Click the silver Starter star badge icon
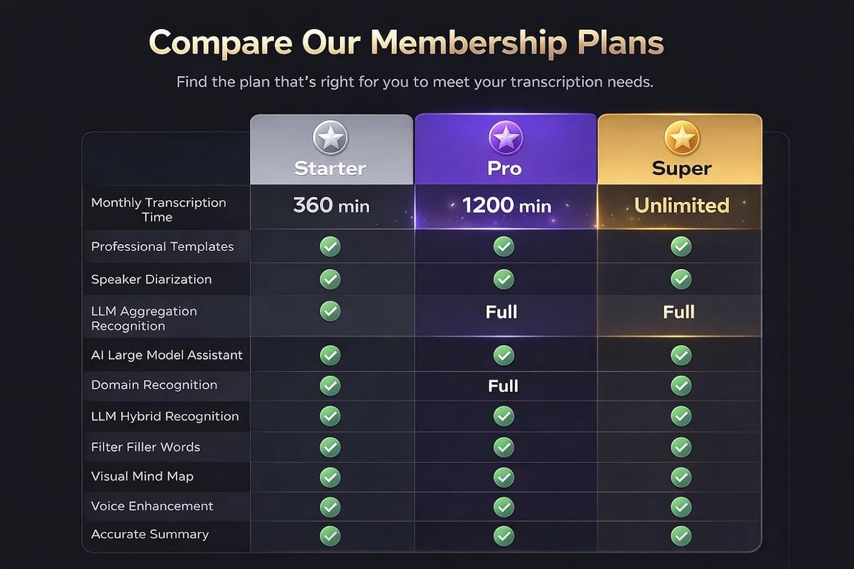The width and height of the screenshot is (854, 569). click(330, 138)
